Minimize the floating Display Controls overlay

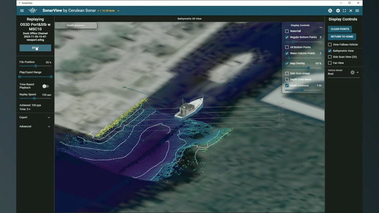pos(321,28)
